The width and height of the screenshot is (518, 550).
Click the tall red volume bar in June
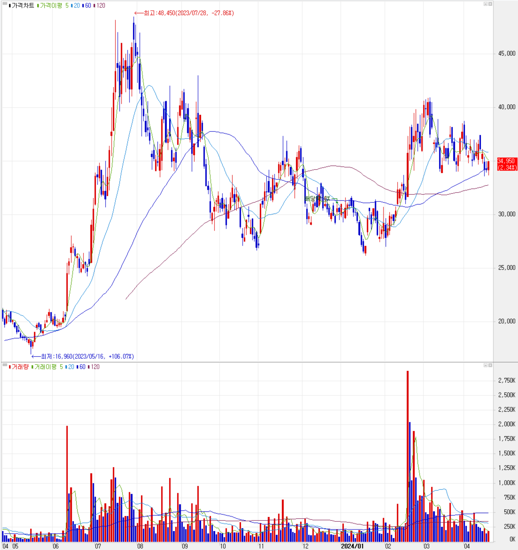(67, 484)
